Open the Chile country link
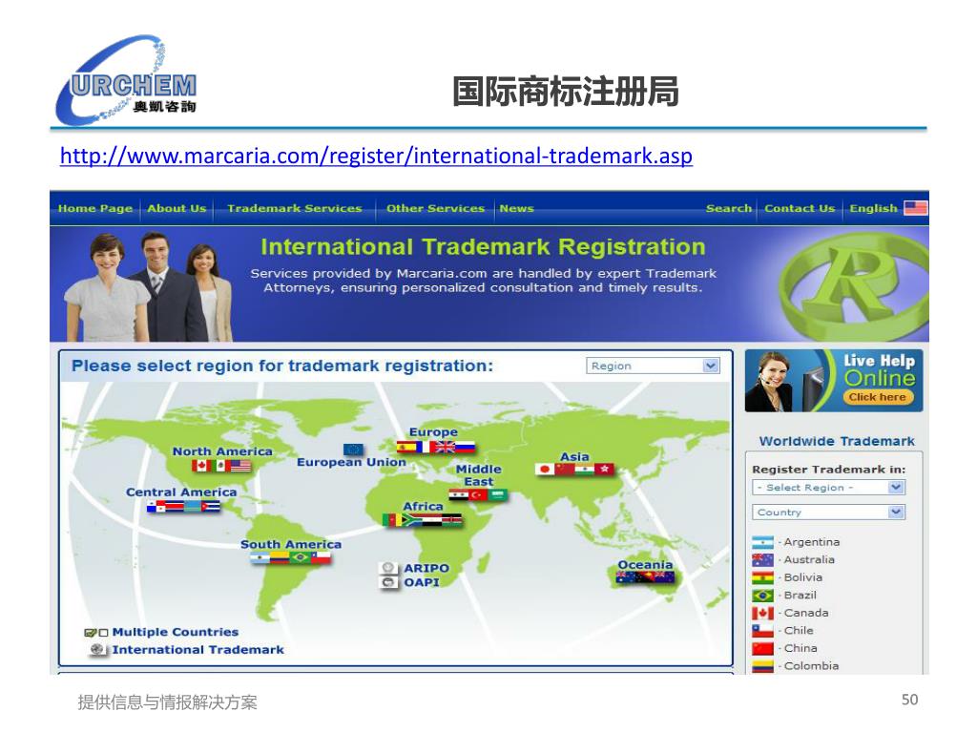 [799, 631]
